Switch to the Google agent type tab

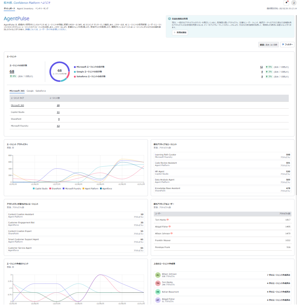point(30,91)
